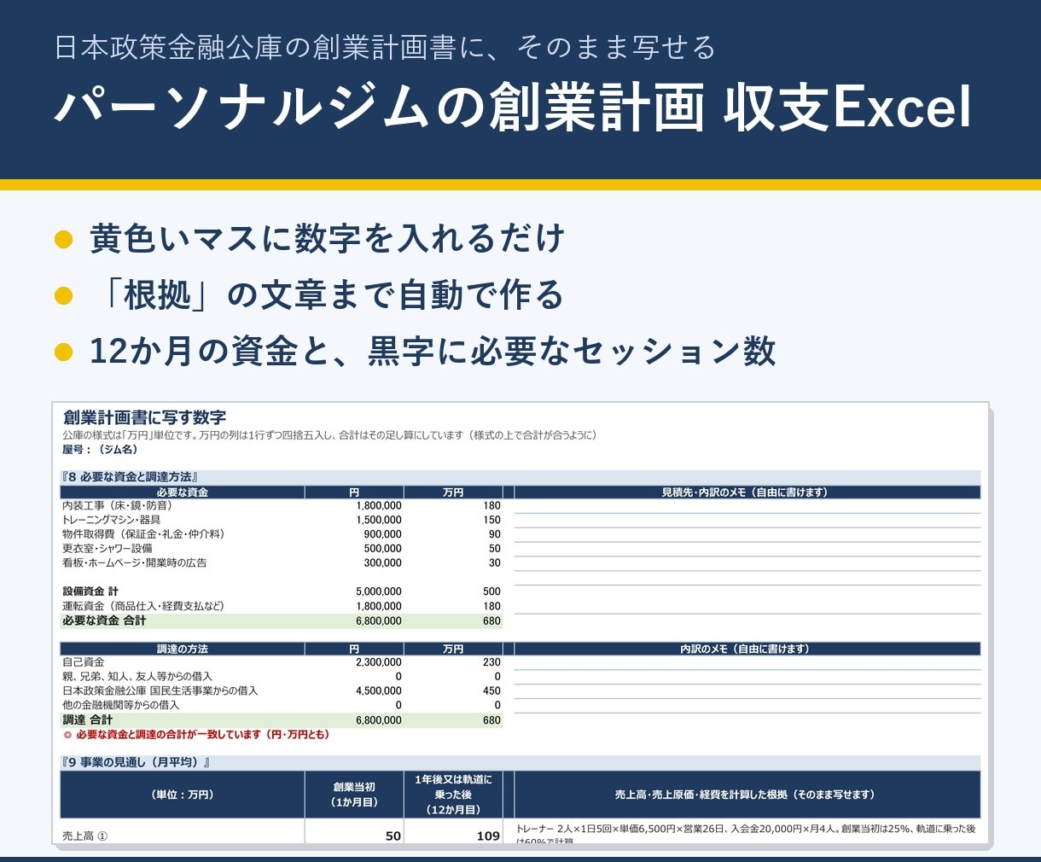Click the headline パーソナルジムの創業計画 収支Excel
The image size is (1041, 862).
[513, 108]
